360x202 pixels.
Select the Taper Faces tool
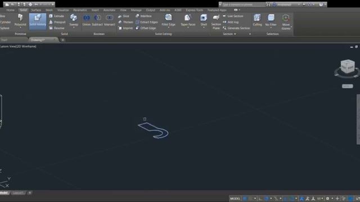(188, 20)
